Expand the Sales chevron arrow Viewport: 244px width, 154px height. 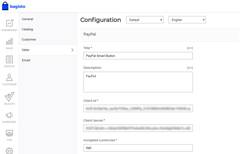point(72,50)
